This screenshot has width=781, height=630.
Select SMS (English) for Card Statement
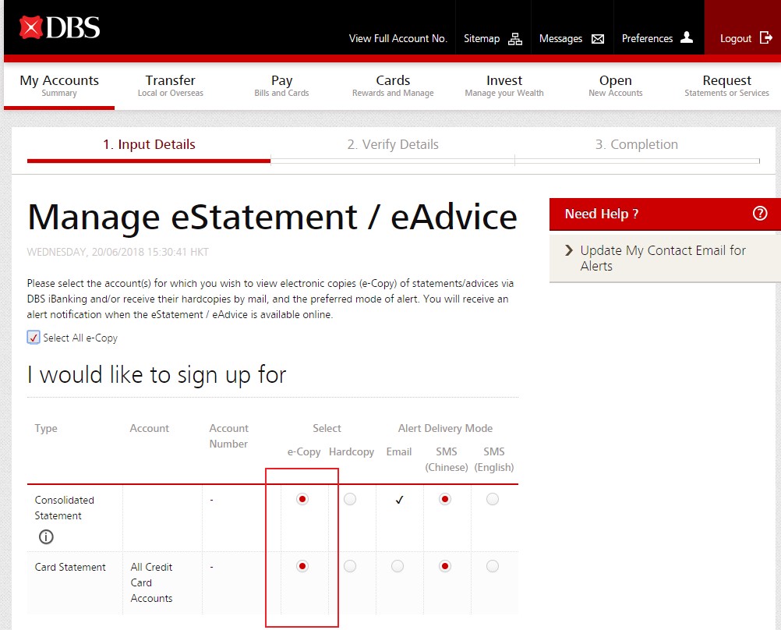(x=493, y=566)
